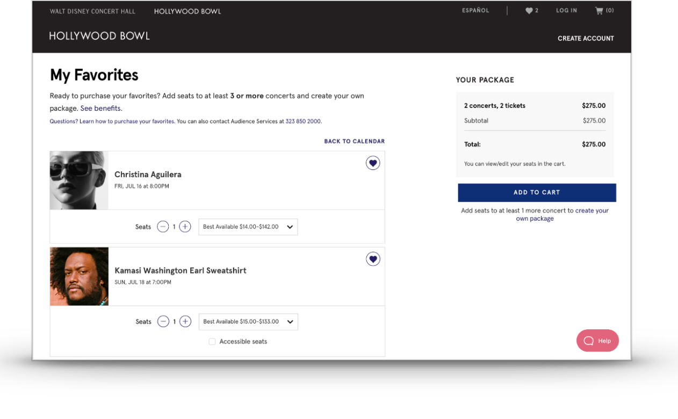
Task: Click the Hollywood Bowl logo
Action: click(99, 37)
